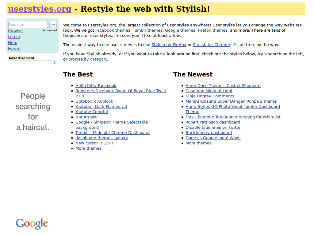This screenshot has height=236, width=314.
Task: Open the Robert Pattinson dashboard style
Action: tap(213, 122)
